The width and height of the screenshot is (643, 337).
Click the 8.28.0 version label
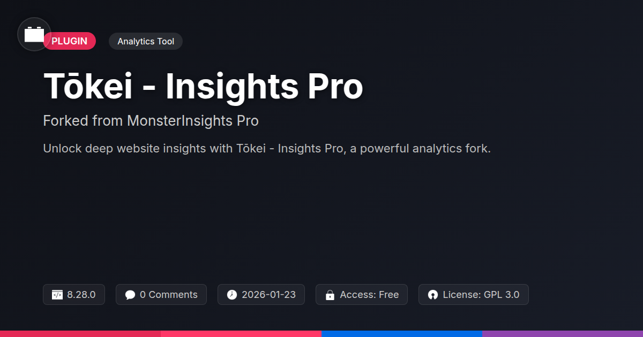tap(81, 295)
